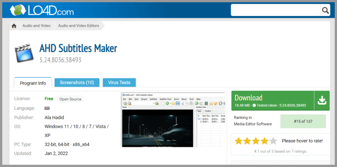The width and height of the screenshot is (337, 167).
Task: Click the white download arrow icon
Action: click(322, 100)
